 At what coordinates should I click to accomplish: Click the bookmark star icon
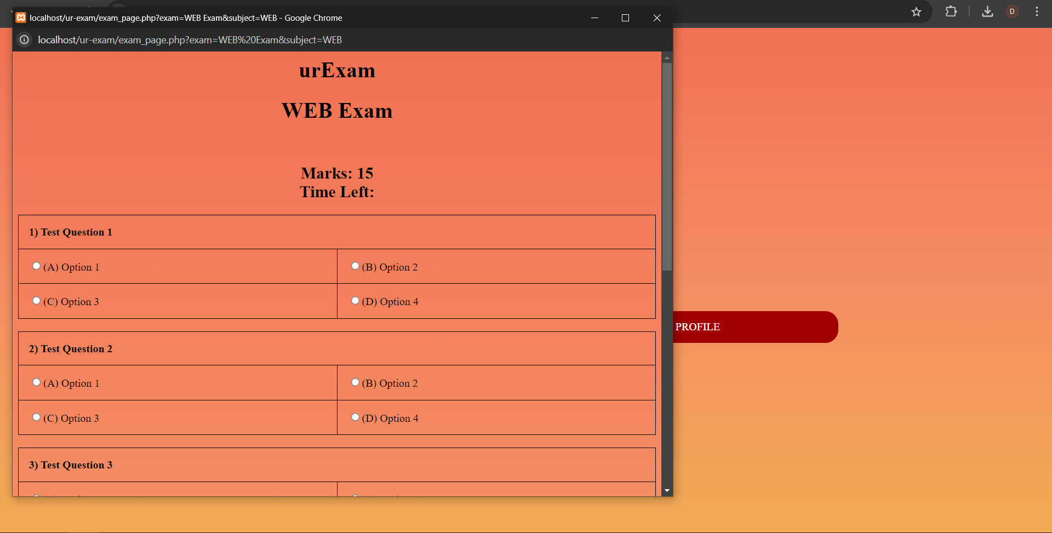point(916,12)
